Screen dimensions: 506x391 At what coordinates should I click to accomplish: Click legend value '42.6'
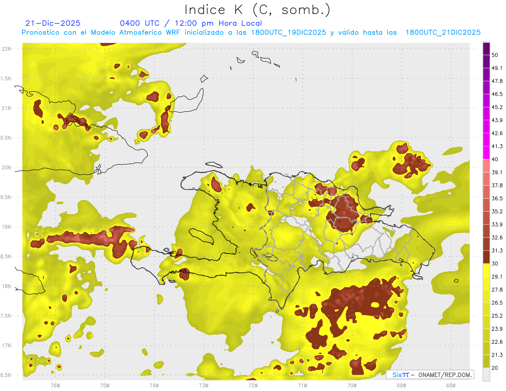point(497,133)
